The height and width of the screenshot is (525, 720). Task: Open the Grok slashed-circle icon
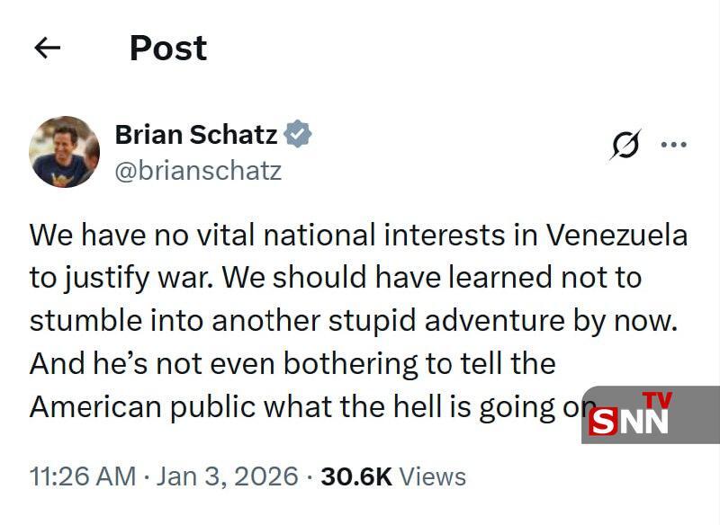[x=625, y=145]
